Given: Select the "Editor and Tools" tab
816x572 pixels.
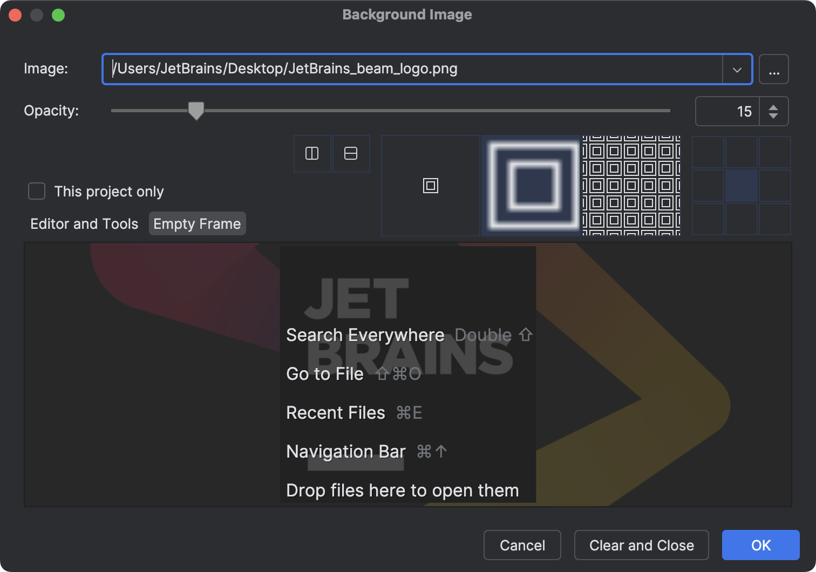Looking at the screenshot, I should pyautogui.click(x=84, y=223).
